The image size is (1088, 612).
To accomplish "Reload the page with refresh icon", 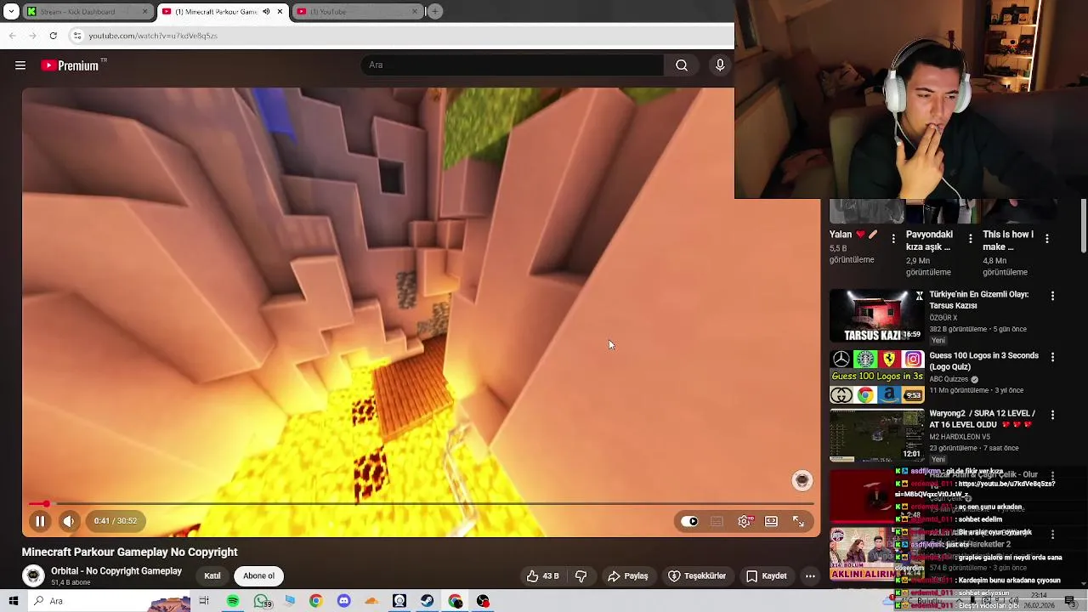I will point(53,36).
